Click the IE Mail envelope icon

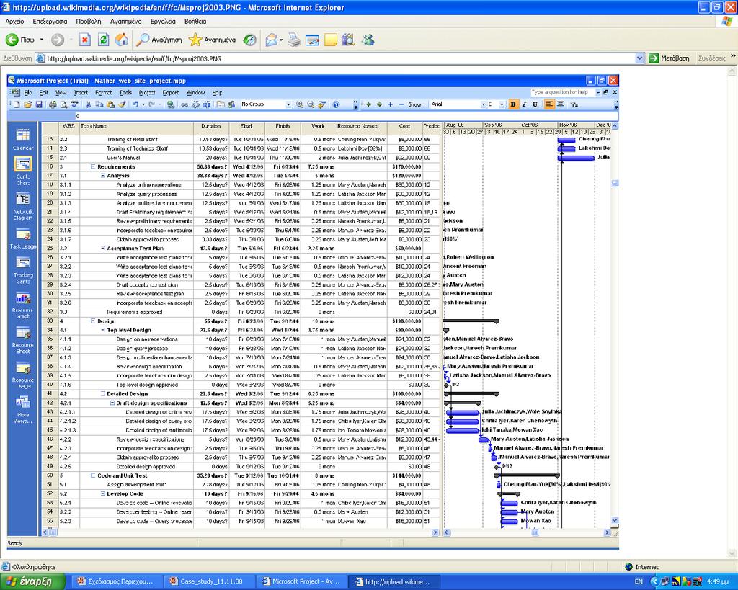coord(272,40)
